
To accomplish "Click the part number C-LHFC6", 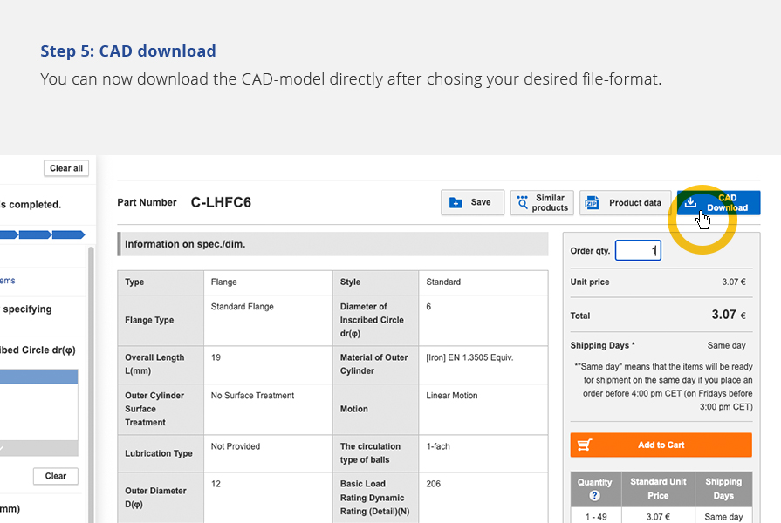I will pos(221,203).
